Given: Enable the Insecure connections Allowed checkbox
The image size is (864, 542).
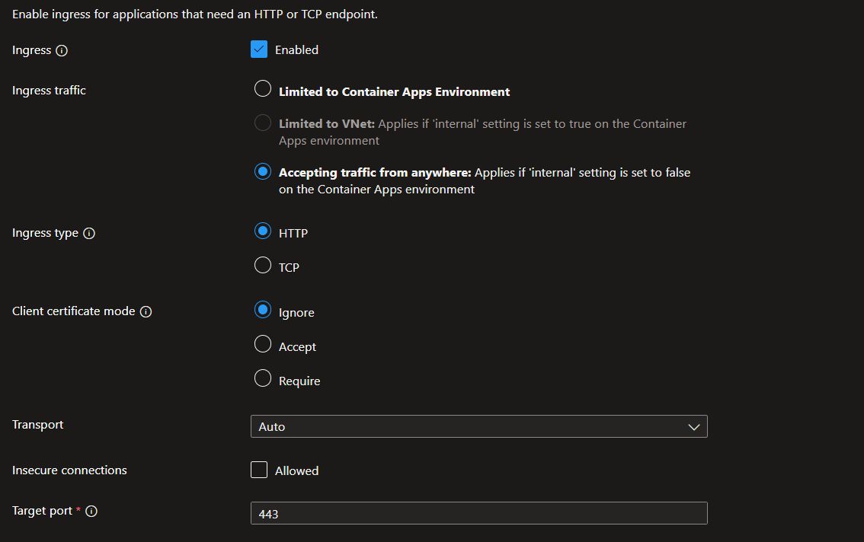Looking at the screenshot, I should point(259,470).
